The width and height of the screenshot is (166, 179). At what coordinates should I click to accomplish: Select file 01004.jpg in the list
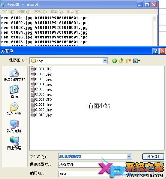point(41,84)
